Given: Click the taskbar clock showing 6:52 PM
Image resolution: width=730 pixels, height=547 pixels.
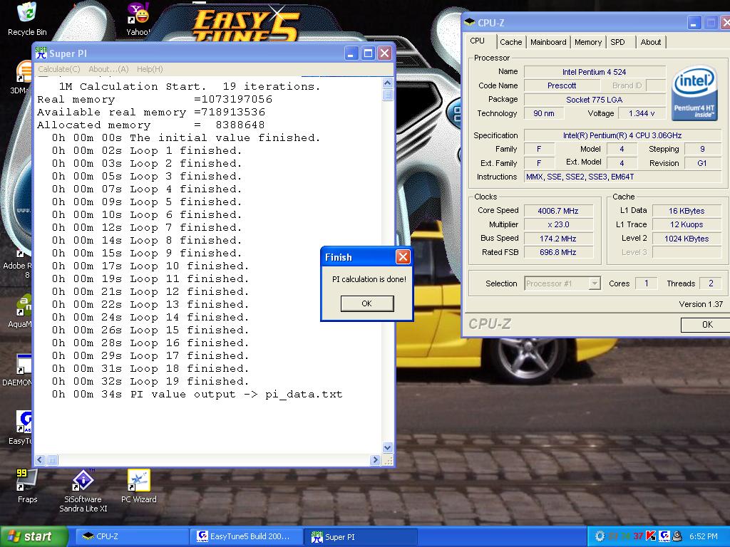Looking at the screenshot, I should pyautogui.click(x=704, y=536).
